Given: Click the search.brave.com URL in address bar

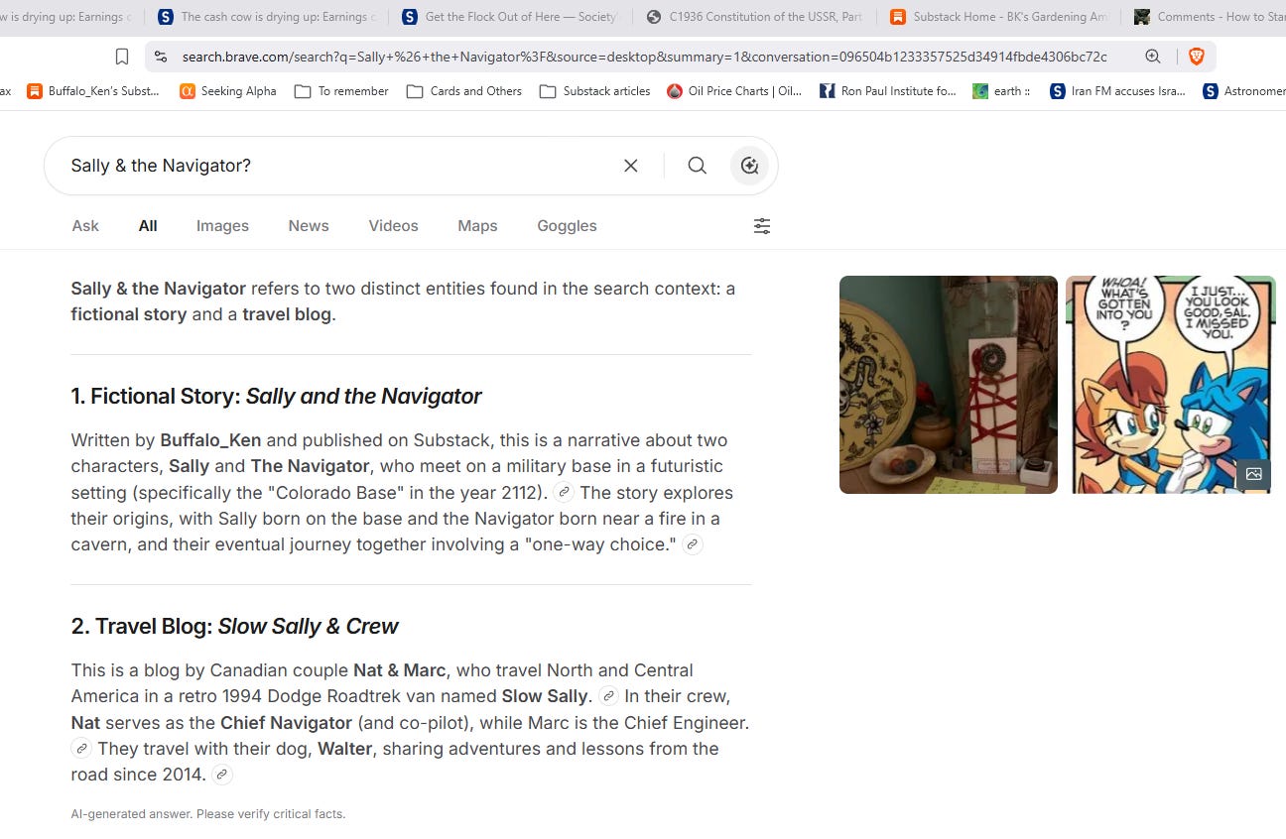Looking at the screenshot, I should [x=644, y=57].
